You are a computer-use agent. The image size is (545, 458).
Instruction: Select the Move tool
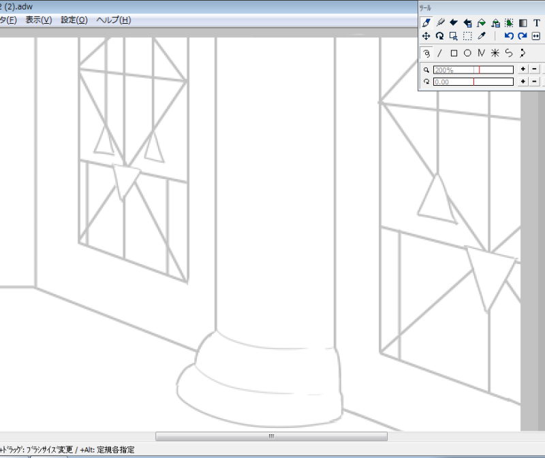[x=426, y=36]
